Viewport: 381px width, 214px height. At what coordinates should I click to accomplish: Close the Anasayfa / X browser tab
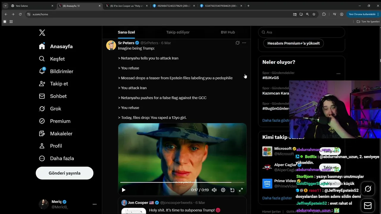[100, 6]
